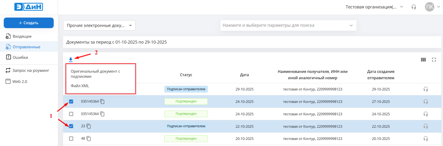Click the ЭДиН logo
Screen dimensions: 443x146
(x=29, y=7)
